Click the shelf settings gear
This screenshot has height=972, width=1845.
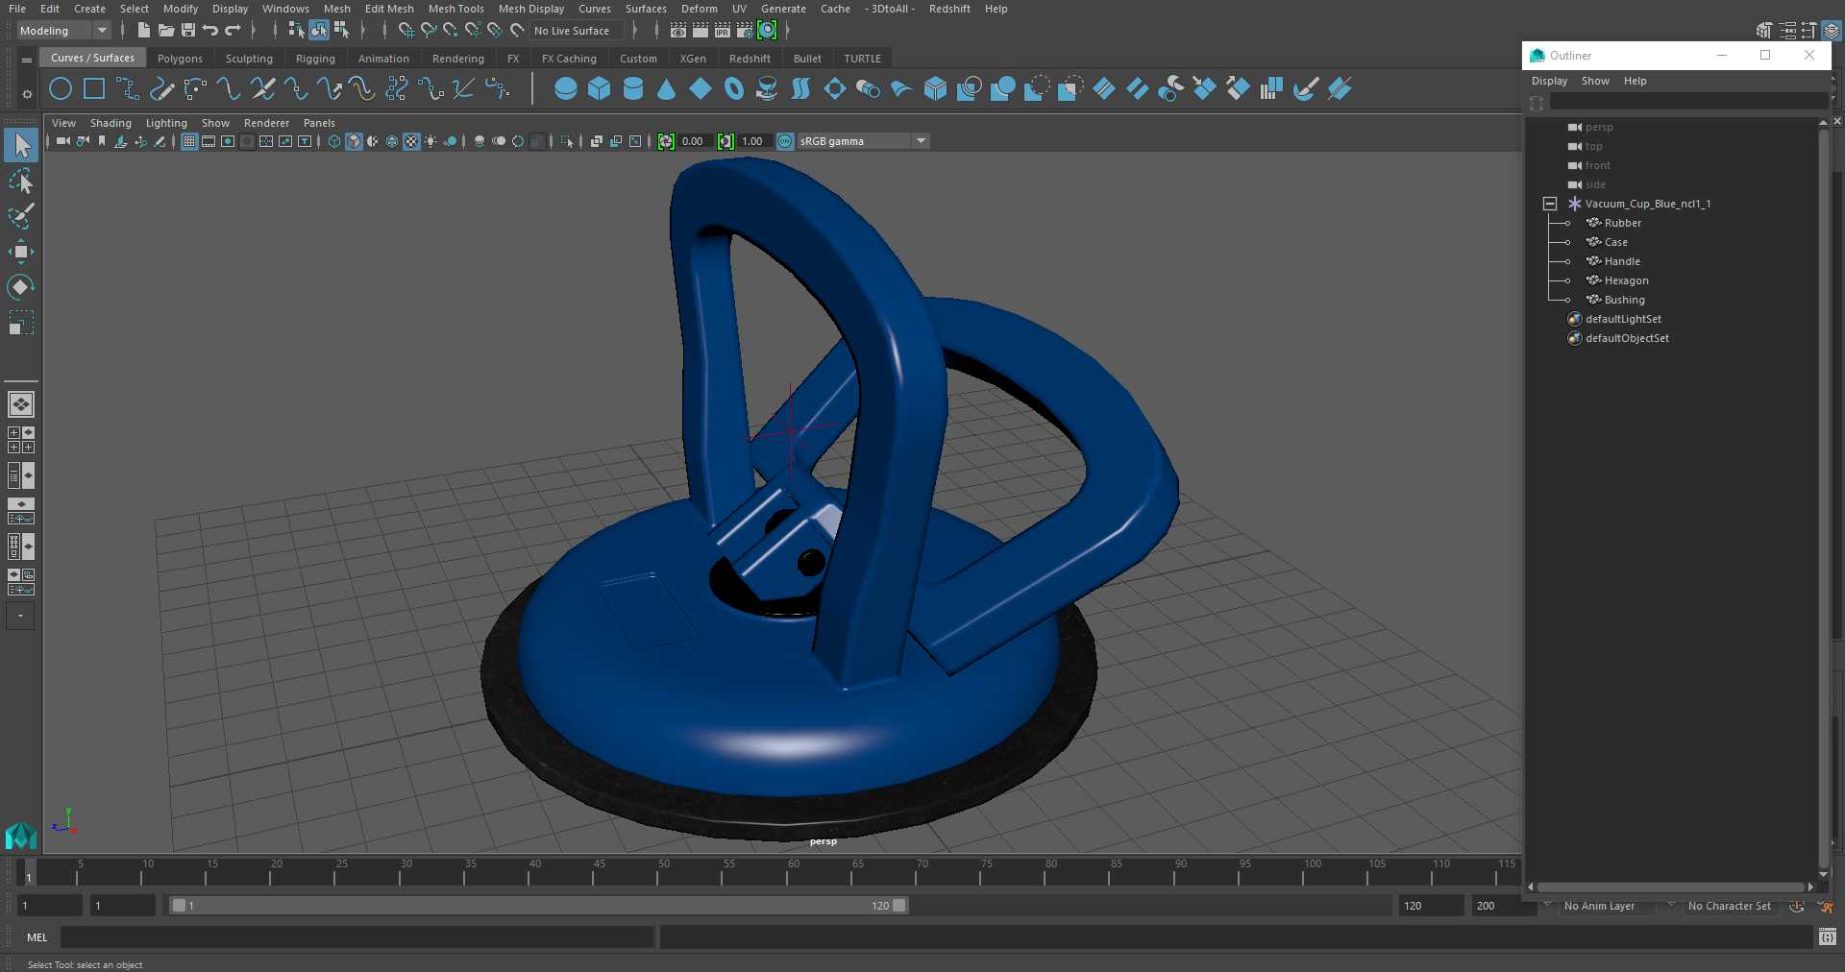(27, 94)
